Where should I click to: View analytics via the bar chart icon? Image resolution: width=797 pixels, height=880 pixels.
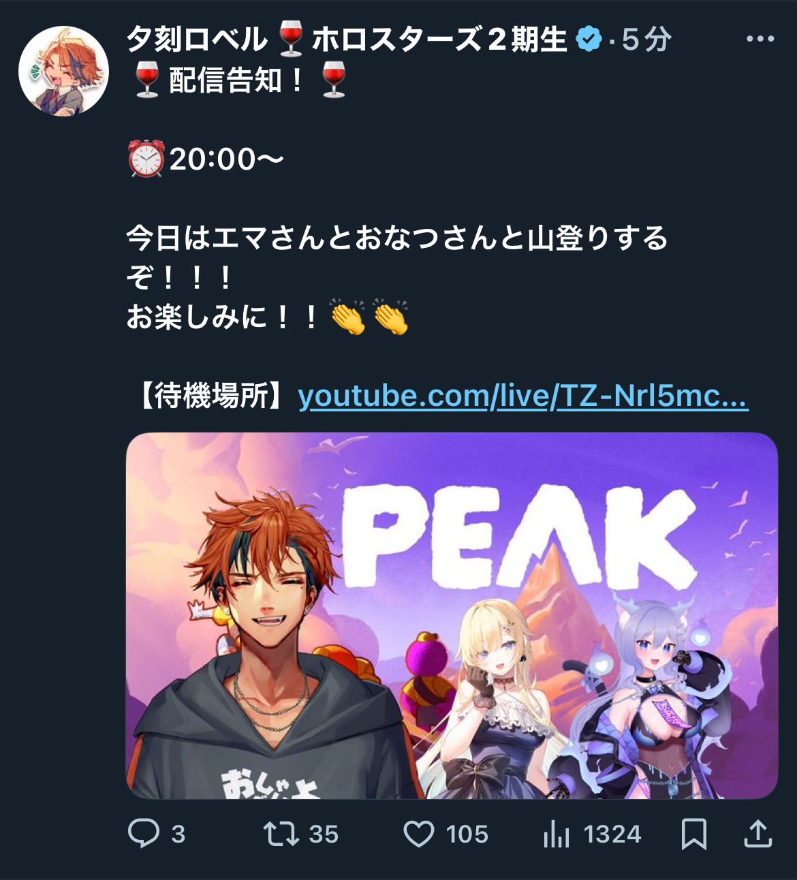pyautogui.click(x=557, y=834)
